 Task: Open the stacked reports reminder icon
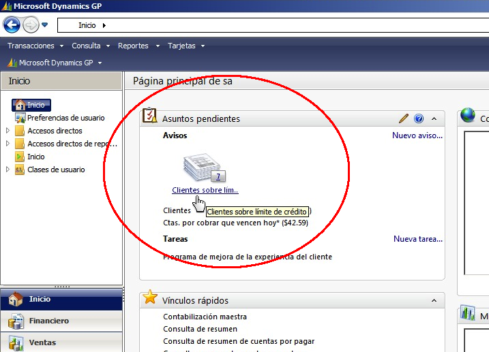202,167
